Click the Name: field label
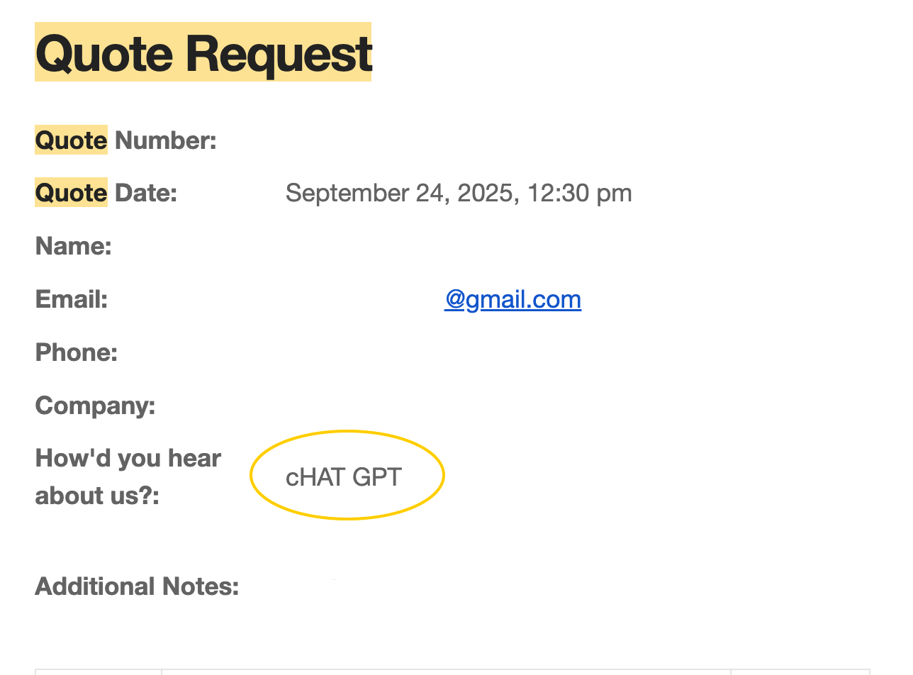 [x=74, y=246]
